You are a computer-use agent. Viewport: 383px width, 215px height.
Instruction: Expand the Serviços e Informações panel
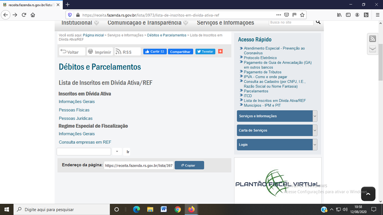pyautogui.click(x=315, y=116)
